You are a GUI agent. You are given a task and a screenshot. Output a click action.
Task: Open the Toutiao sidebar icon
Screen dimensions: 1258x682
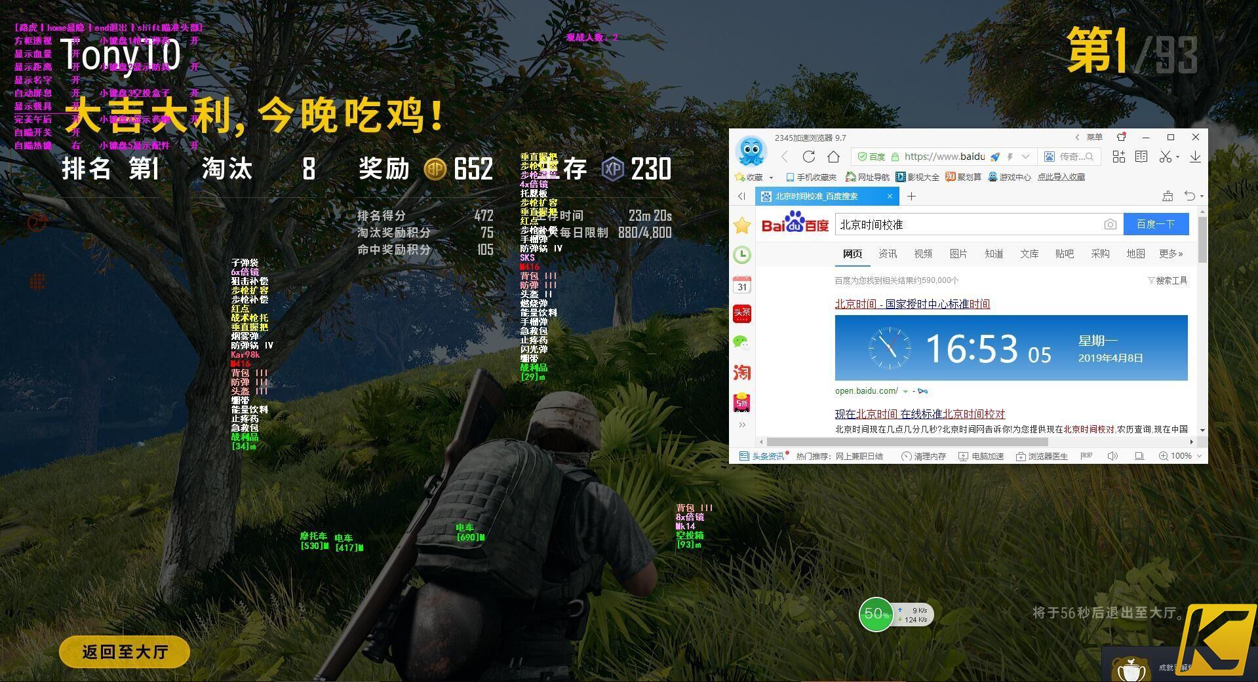[742, 313]
